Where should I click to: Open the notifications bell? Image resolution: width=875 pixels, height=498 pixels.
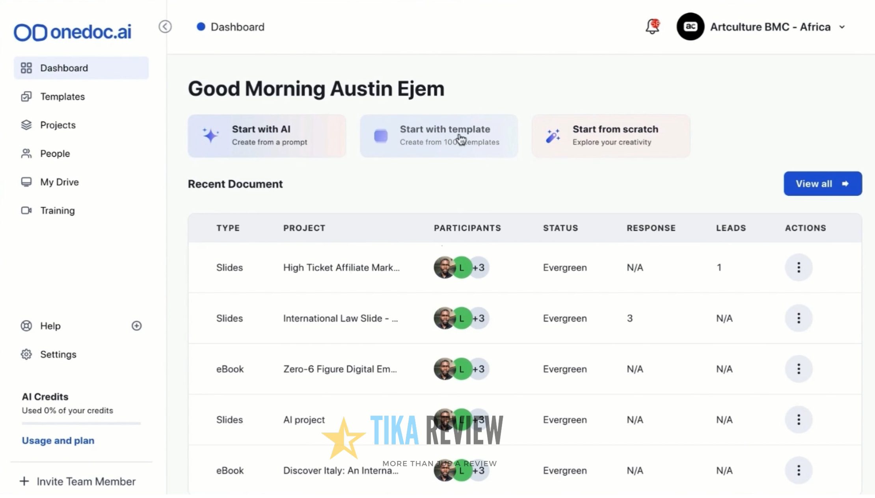pos(652,27)
